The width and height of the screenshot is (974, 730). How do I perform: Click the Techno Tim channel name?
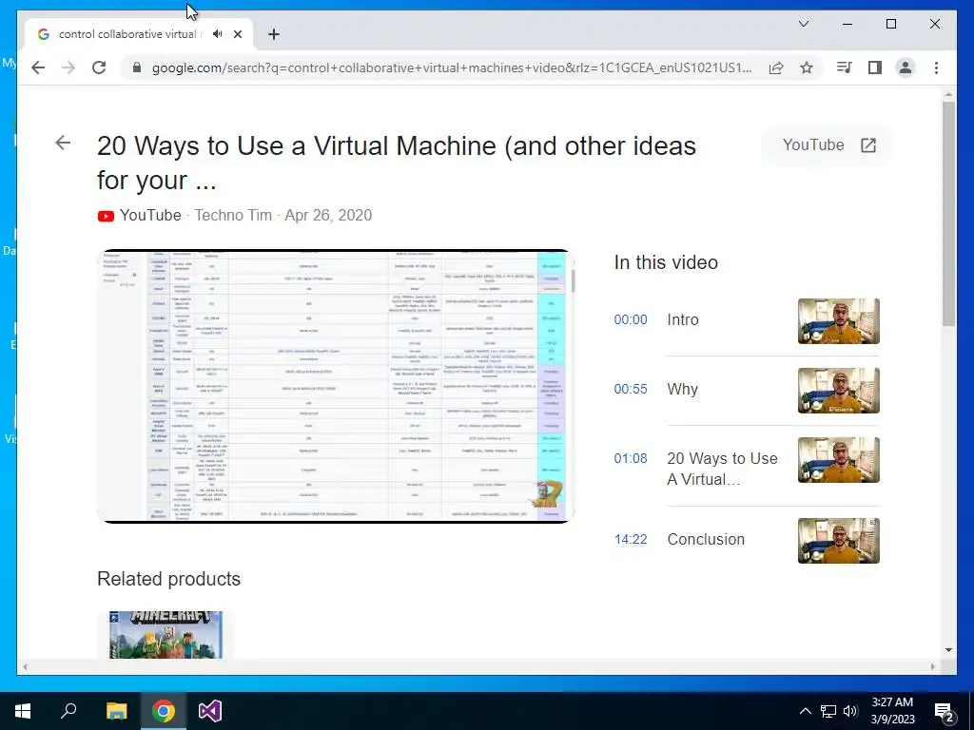pyautogui.click(x=233, y=216)
